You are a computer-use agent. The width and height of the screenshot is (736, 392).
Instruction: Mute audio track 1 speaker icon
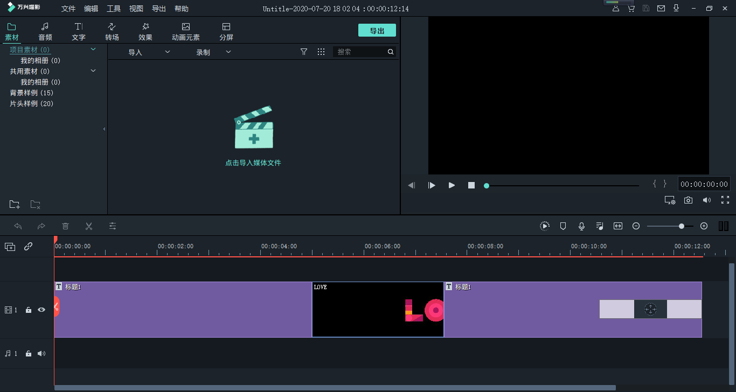[x=41, y=354]
